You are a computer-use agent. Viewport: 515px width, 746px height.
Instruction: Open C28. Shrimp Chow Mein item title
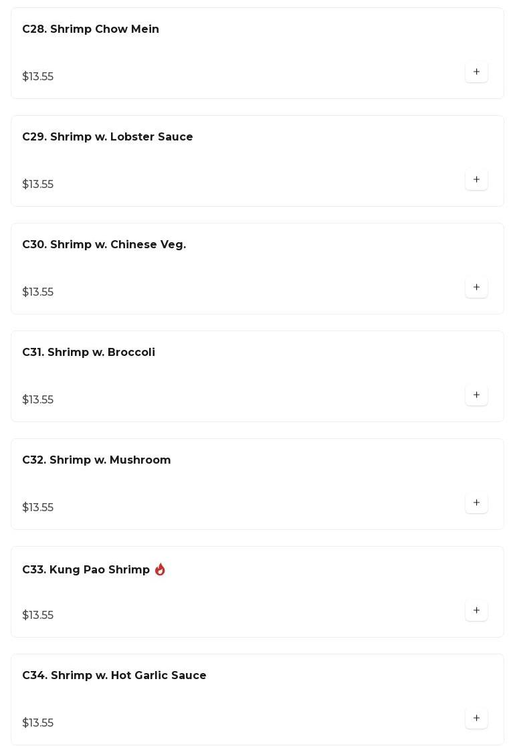pyautogui.click(x=90, y=29)
